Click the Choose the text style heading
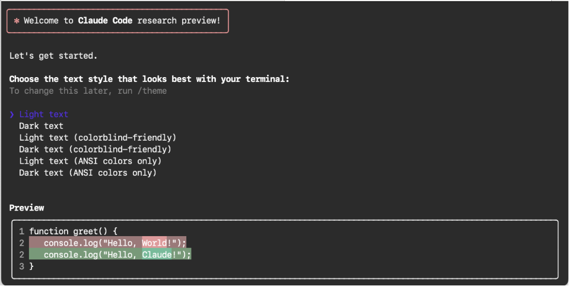This screenshot has height=286, width=569. [149, 79]
